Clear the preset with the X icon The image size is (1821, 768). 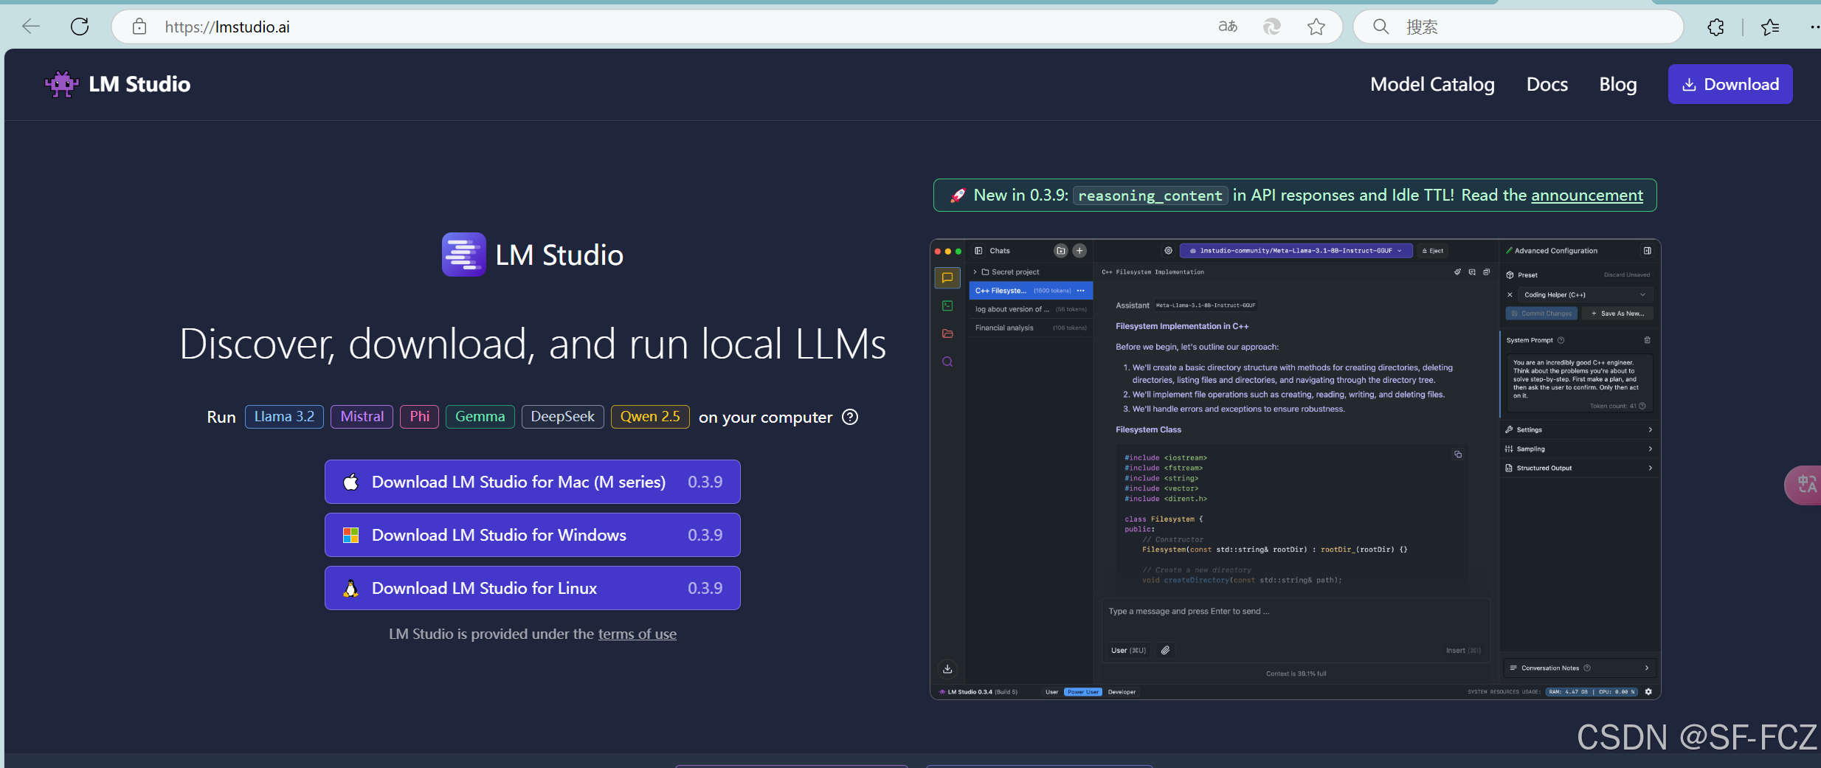click(x=1510, y=294)
